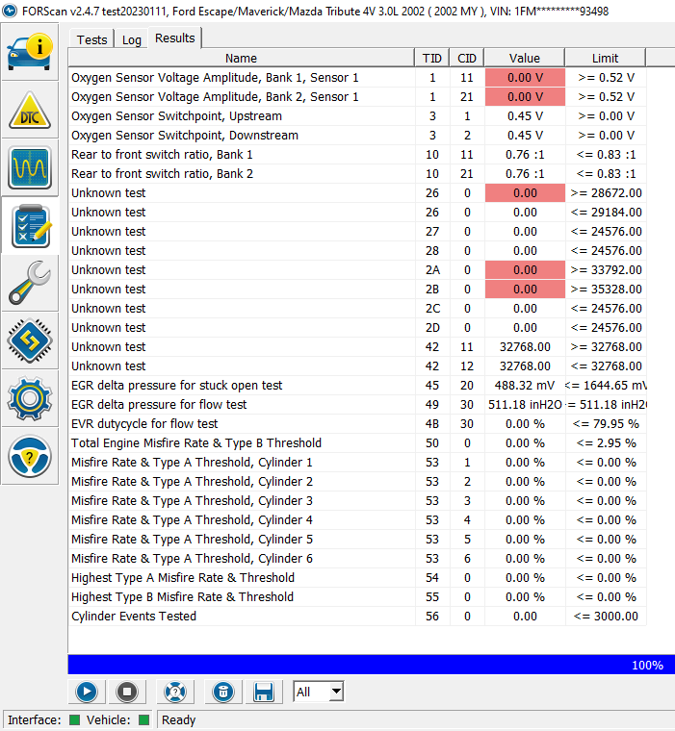Click the Name column header
This screenshot has width=675, height=731.
(x=241, y=59)
